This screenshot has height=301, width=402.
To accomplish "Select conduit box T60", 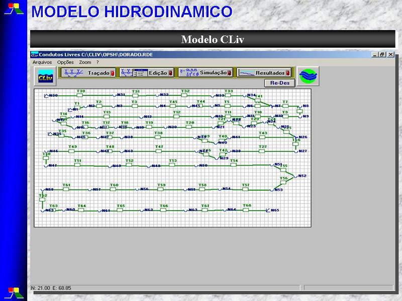I will [x=113, y=189].
